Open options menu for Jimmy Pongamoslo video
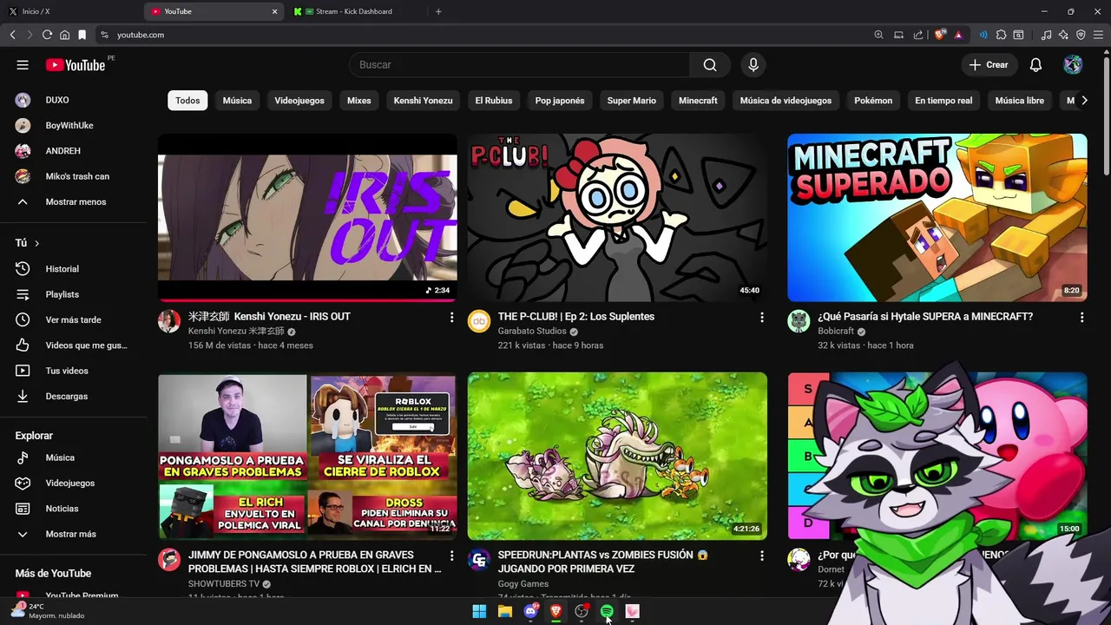The height and width of the screenshot is (625, 1111). (x=451, y=556)
